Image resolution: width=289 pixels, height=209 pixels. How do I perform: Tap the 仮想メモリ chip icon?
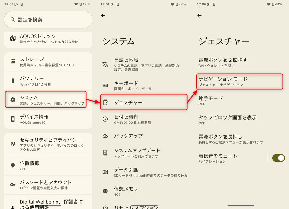(x=105, y=191)
